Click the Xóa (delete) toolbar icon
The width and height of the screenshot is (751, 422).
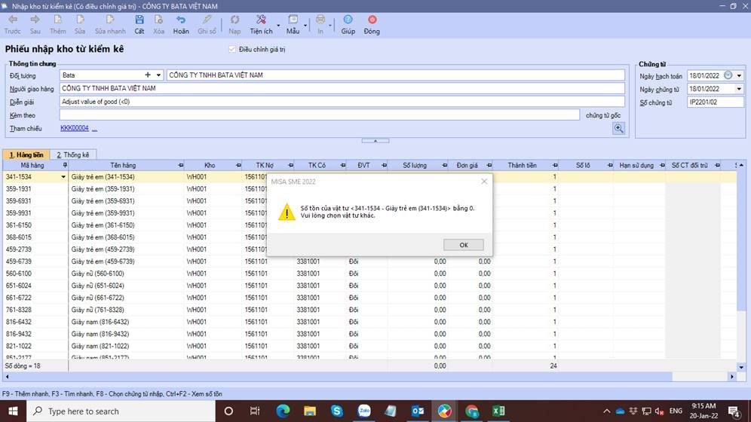(x=158, y=20)
